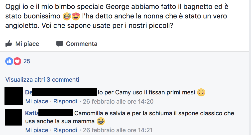Open the 25 reactions count
This screenshot has height=135, width=251.
click(27, 61)
